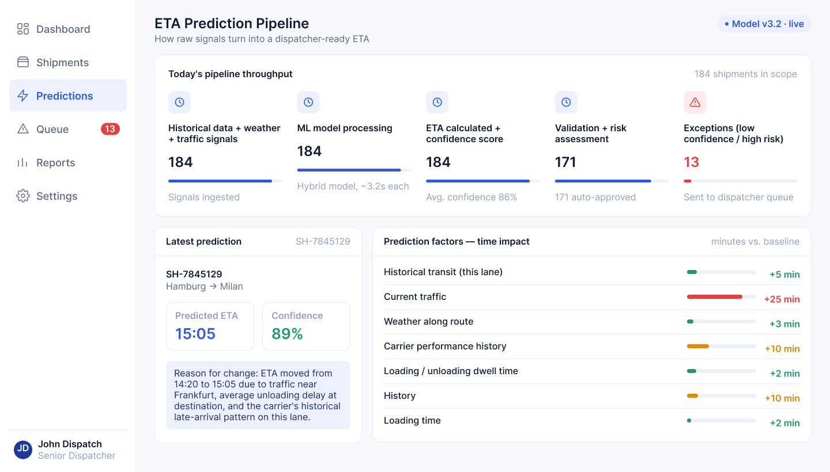Click the SH-7845129 link in Latest prediction header
830x472 pixels.
pos(323,241)
